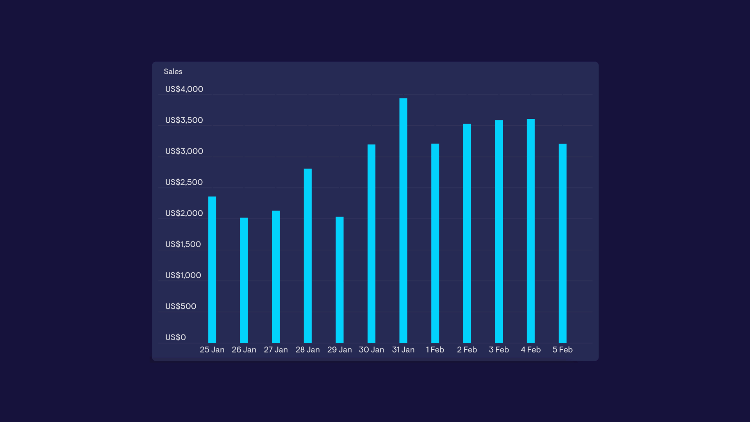Screen dimensions: 750x422
Task: Click the Sales chart title
Action: 173,72
